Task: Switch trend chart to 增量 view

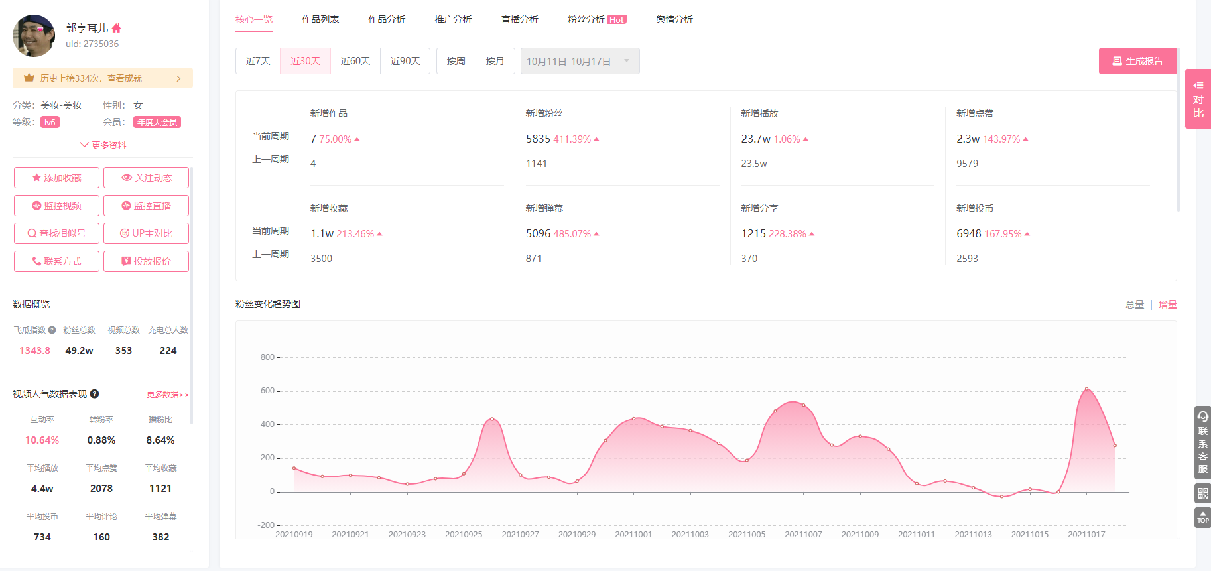Action: point(1167,305)
